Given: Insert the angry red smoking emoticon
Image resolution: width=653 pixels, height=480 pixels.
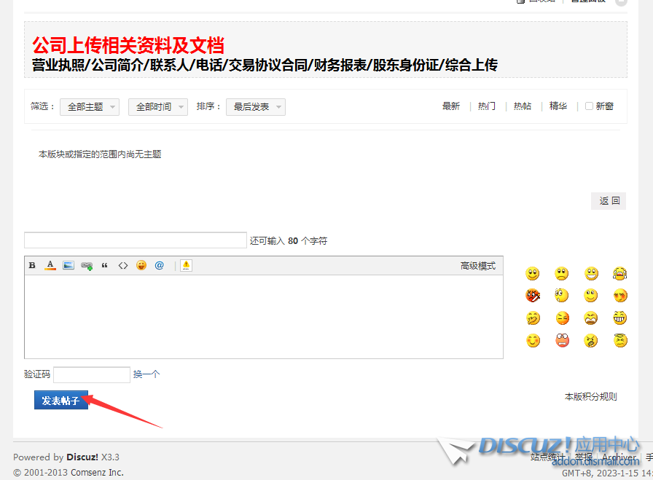Looking at the screenshot, I should point(533,296).
